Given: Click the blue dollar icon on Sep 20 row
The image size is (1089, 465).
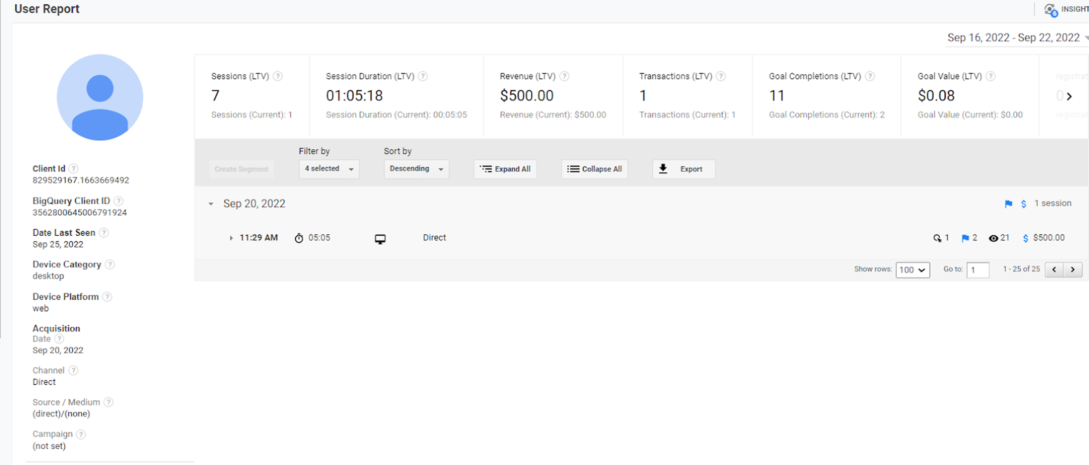Looking at the screenshot, I should click(x=1023, y=204).
